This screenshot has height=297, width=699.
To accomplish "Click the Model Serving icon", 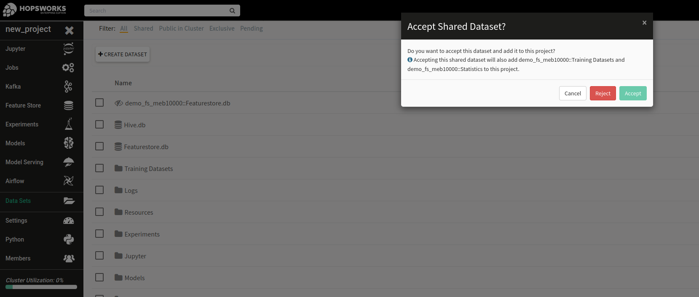I will point(69,162).
